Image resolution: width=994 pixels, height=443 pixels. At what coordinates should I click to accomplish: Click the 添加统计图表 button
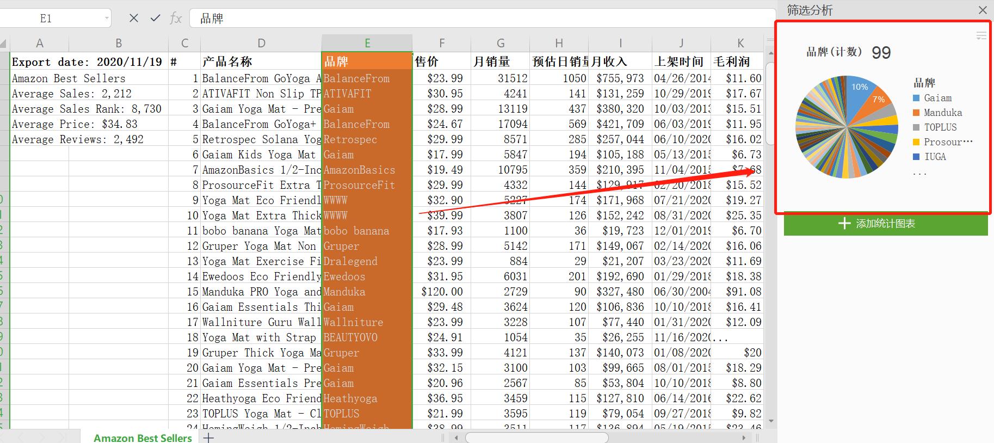point(885,224)
